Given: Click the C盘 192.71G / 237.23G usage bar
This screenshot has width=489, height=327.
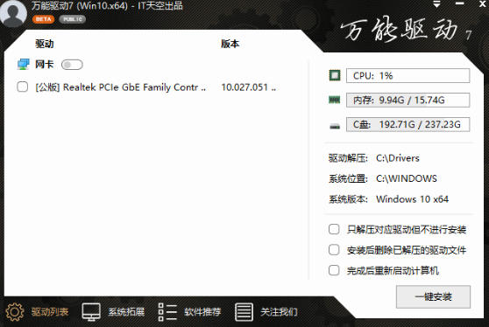Looking at the screenshot, I should coord(407,124).
